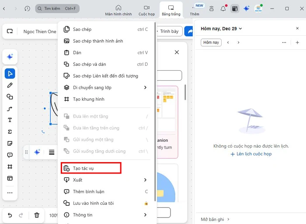Click the redo arrow

(x=21, y=215)
